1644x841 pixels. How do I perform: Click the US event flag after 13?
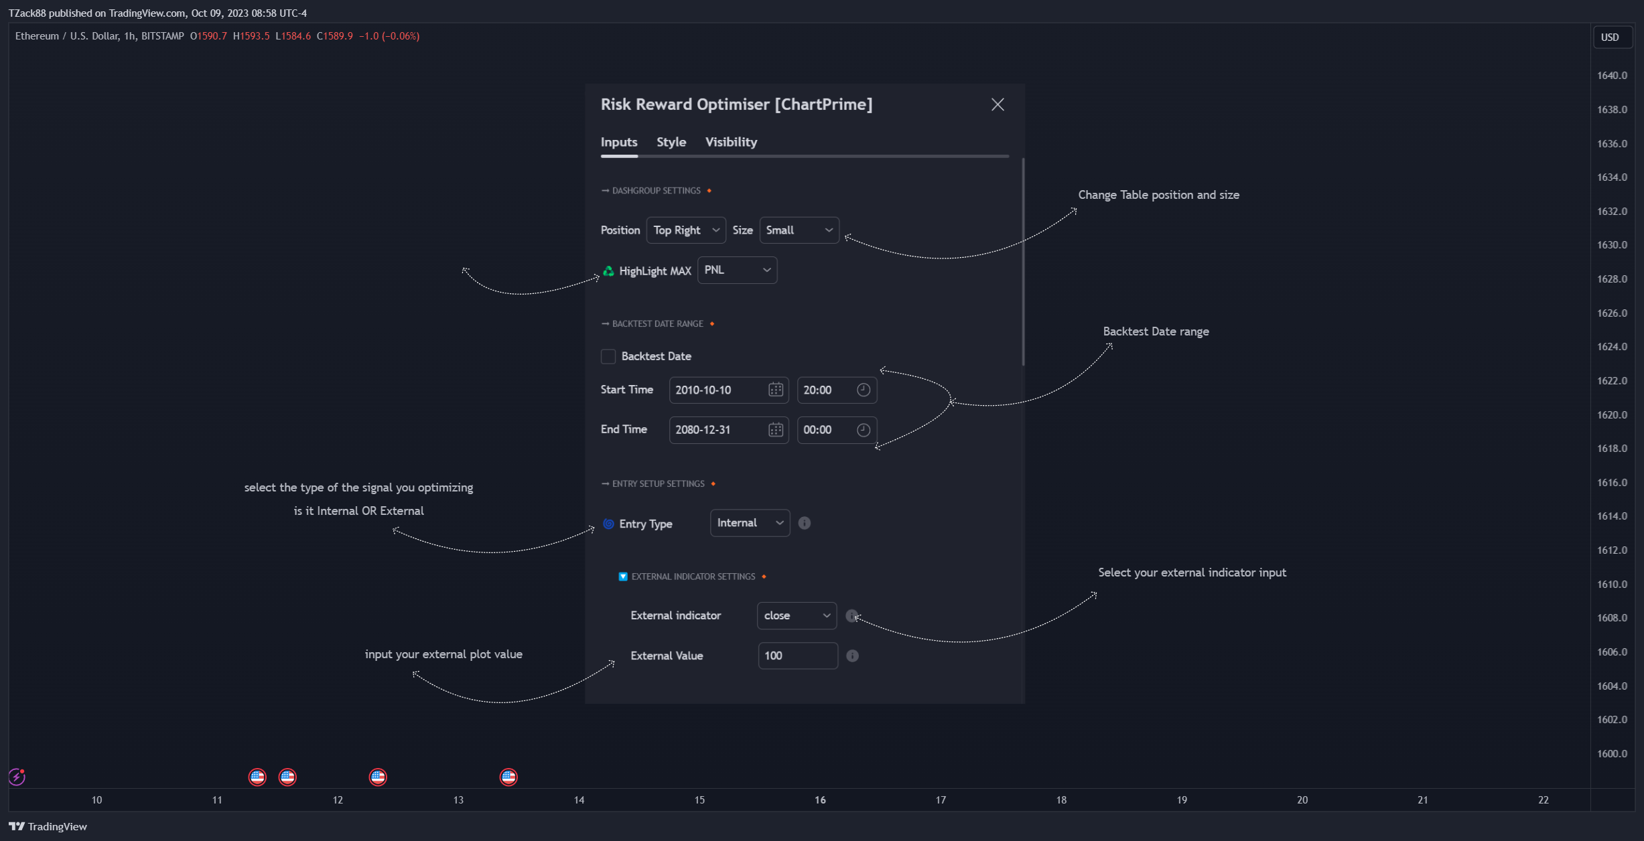click(508, 777)
